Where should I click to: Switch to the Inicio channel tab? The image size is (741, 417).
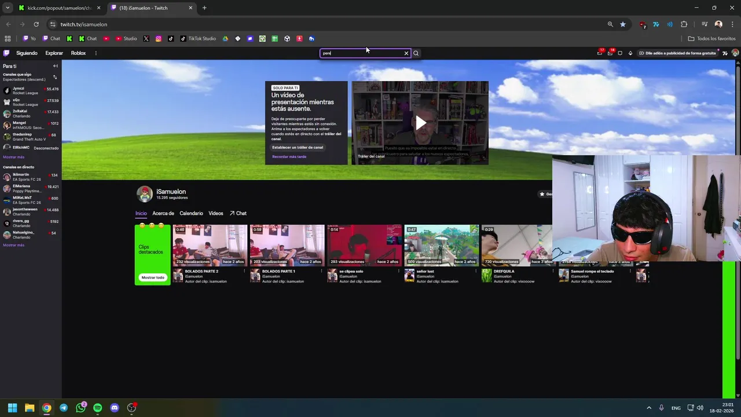[141, 213]
